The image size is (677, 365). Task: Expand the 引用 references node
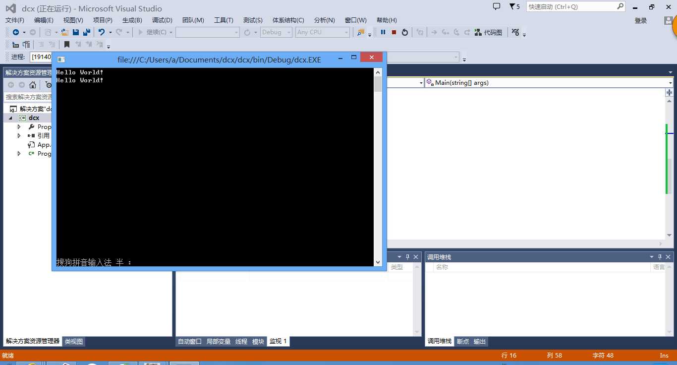19,136
